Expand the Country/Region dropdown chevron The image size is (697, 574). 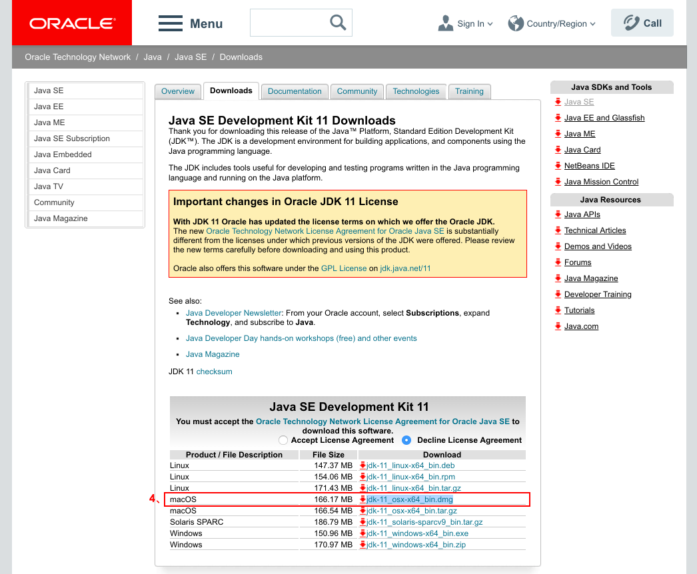(592, 24)
